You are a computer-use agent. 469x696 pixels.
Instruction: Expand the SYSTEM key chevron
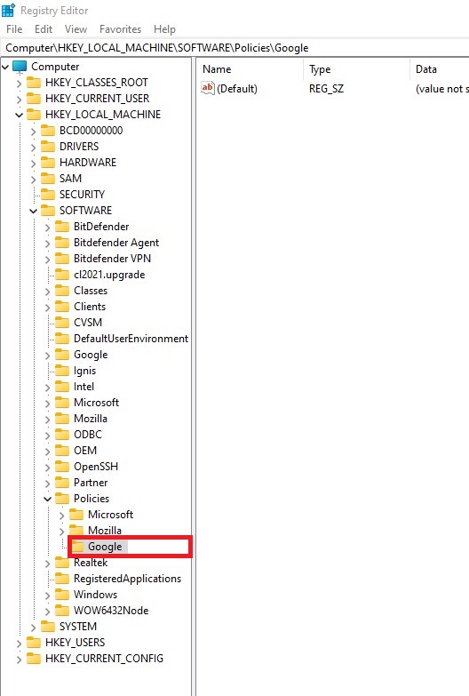pos(33,627)
